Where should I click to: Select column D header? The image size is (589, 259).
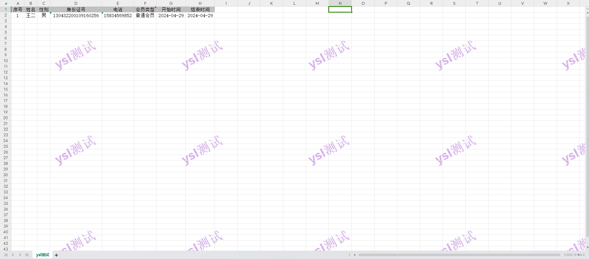[76, 3]
